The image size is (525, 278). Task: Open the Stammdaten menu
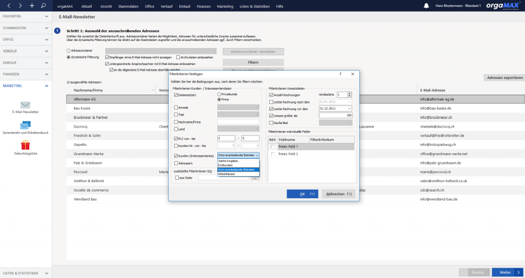[x=128, y=6]
